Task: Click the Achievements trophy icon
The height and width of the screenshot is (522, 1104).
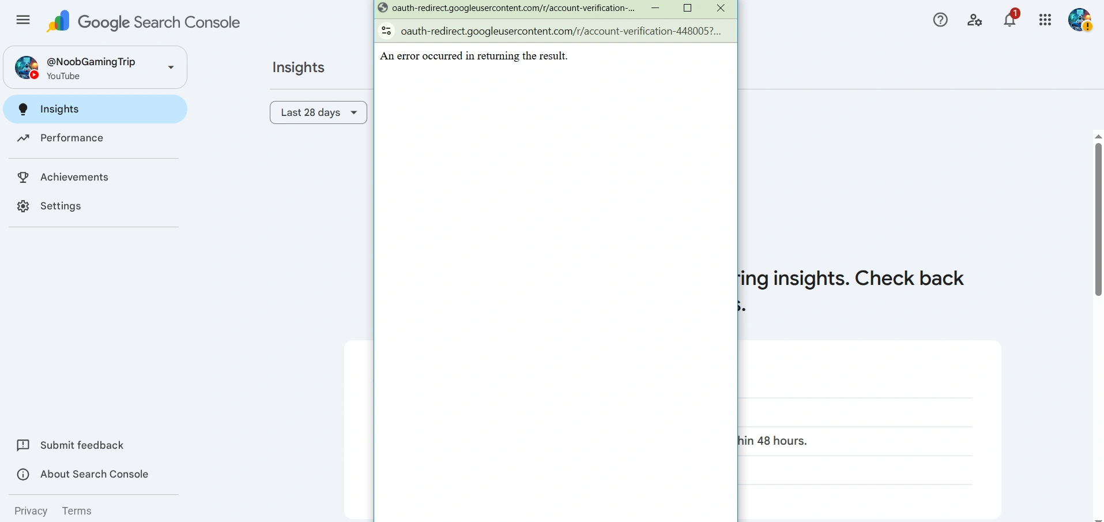Action: click(x=23, y=177)
